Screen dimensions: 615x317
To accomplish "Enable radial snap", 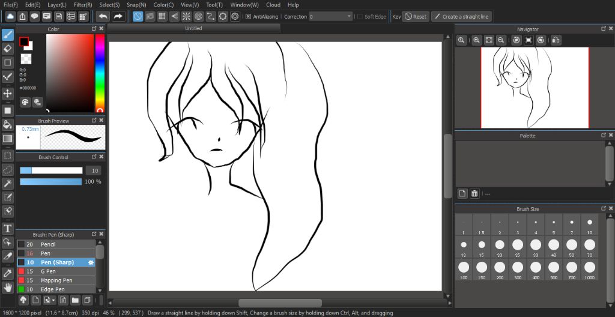I will (x=186, y=16).
